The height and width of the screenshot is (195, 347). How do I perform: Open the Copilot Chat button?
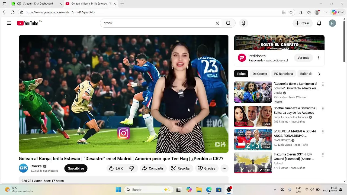tap(338, 12)
